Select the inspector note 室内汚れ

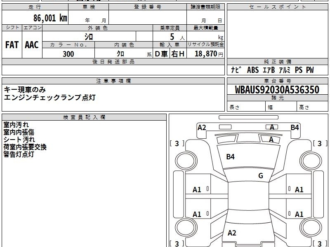(x=16, y=125)
